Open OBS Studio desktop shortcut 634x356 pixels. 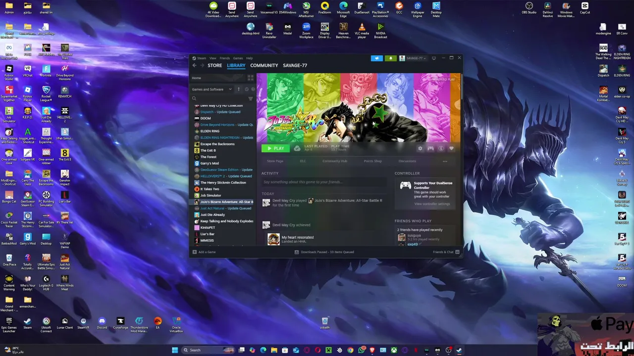529,8
